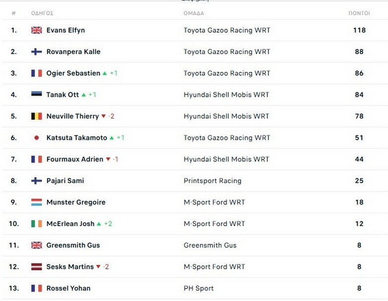Select Rossel Yohan driver name

pyautogui.click(x=68, y=288)
